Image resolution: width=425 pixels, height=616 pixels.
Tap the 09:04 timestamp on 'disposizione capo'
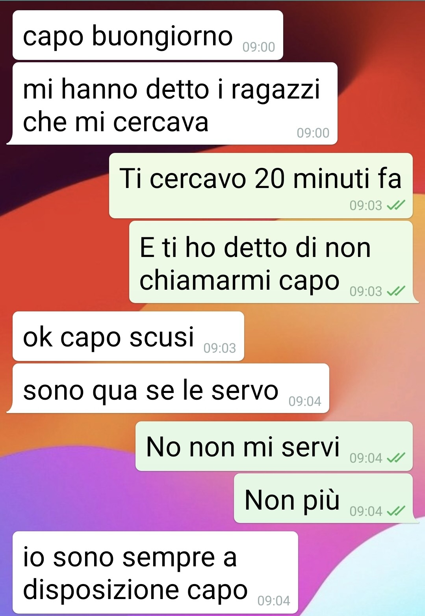tap(274, 601)
